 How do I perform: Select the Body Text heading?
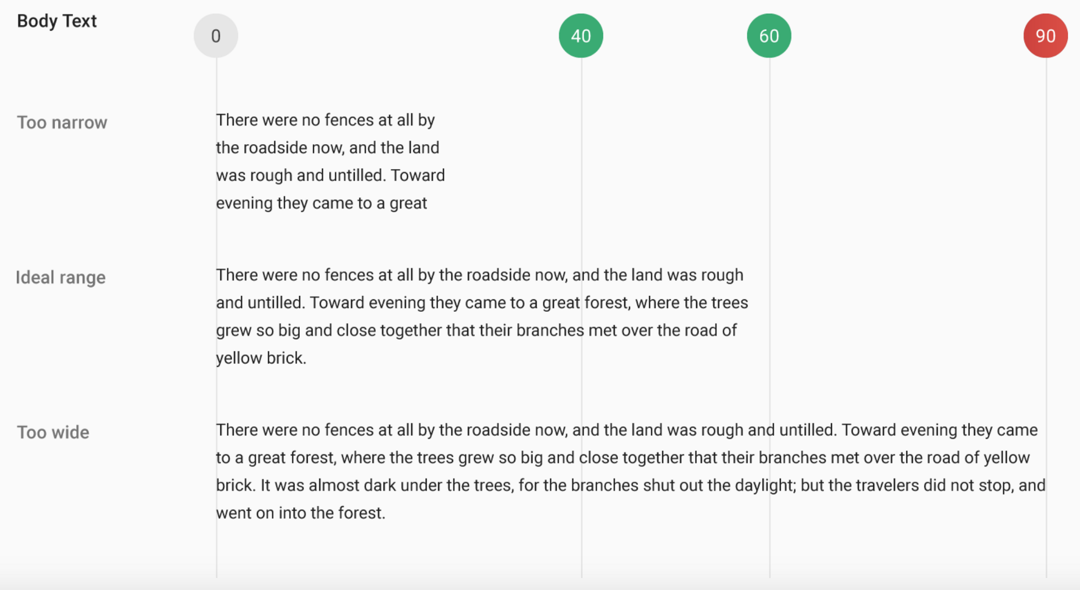(x=57, y=21)
